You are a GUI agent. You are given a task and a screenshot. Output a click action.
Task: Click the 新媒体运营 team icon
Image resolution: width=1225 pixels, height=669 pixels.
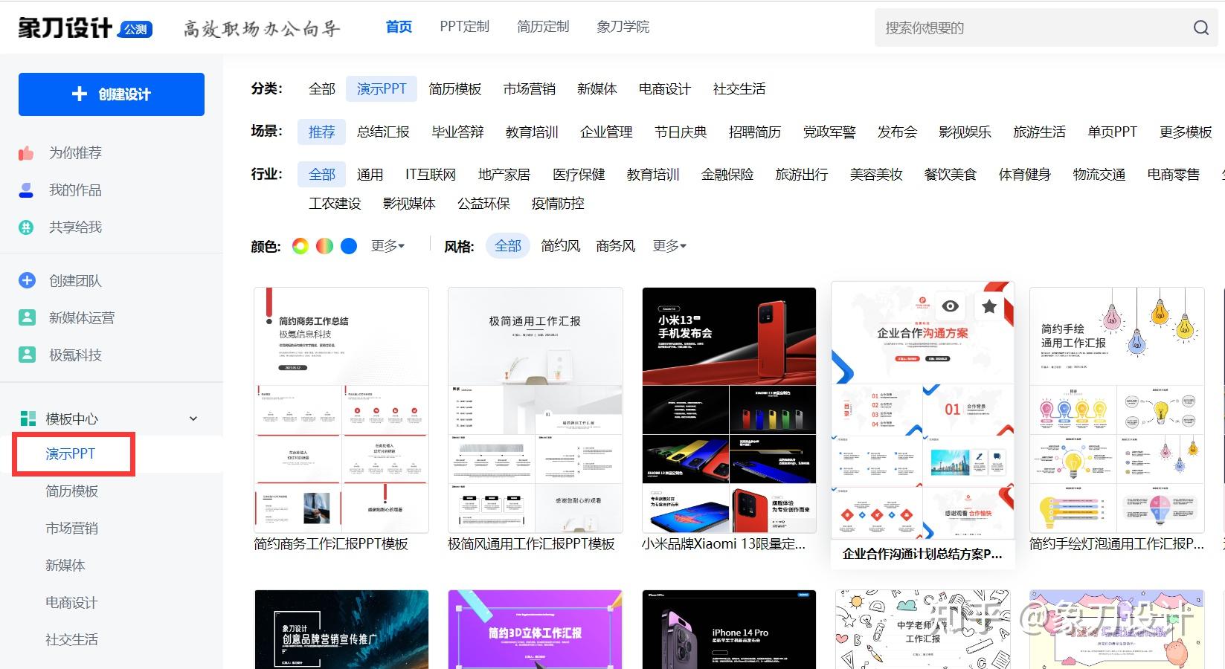(x=27, y=317)
